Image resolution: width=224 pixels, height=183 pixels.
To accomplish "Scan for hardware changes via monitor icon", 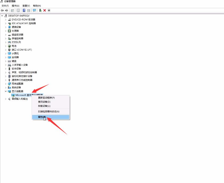I will (34, 10).
